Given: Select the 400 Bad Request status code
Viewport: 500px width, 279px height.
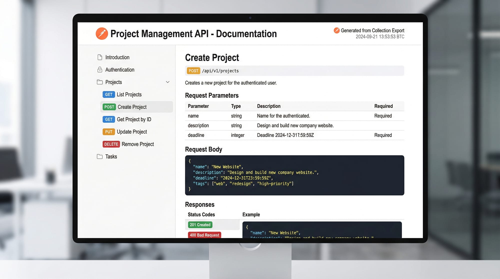Looking at the screenshot, I should (x=204, y=235).
